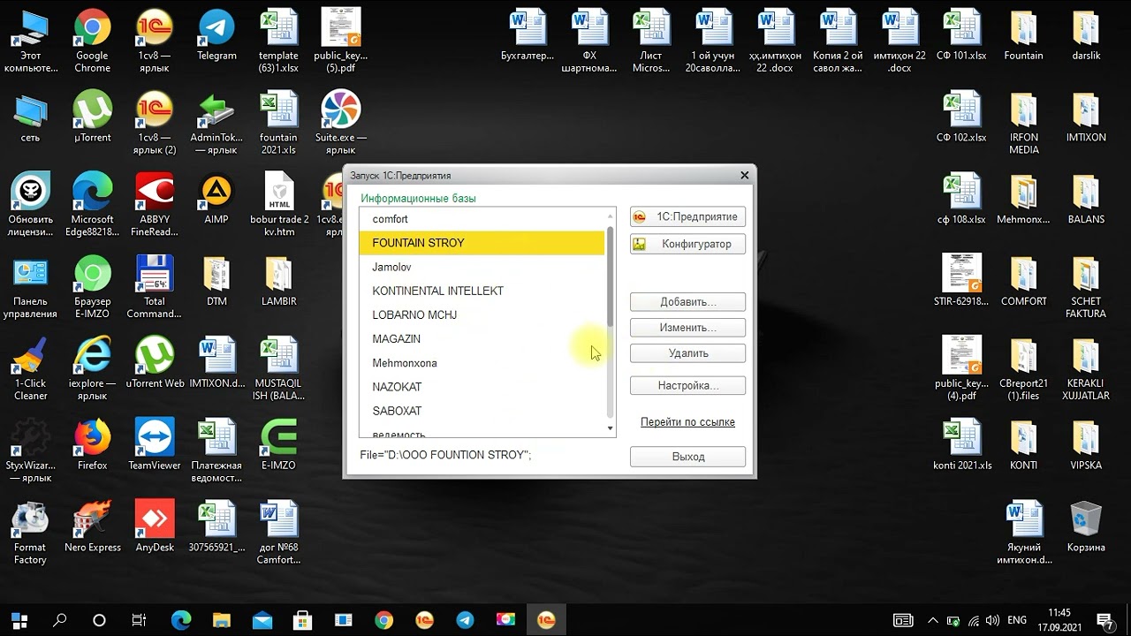The image size is (1131, 636).
Task: Select the Mehmonxona infobase
Action: tap(482, 363)
